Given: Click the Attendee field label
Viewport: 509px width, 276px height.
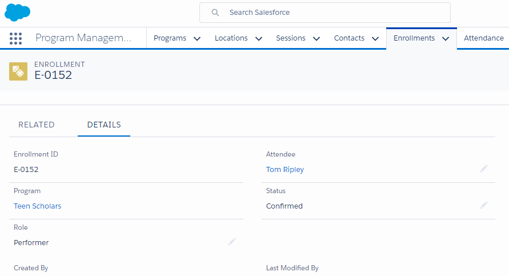Looking at the screenshot, I should tap(281, 154).
